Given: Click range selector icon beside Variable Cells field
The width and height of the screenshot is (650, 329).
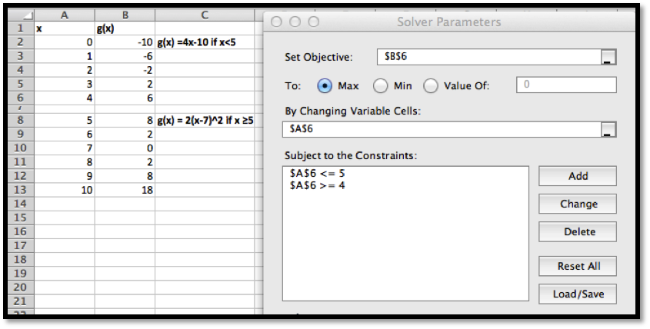Looking at the screenshot, I should pos(608,129).
